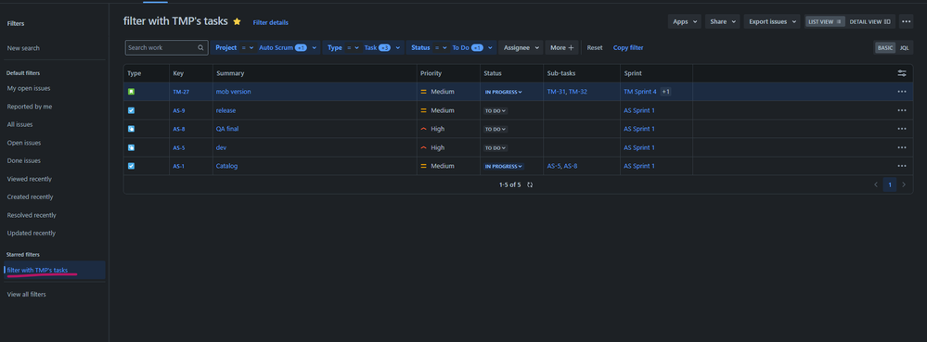Open Viewed recently filter

(30, 179)
